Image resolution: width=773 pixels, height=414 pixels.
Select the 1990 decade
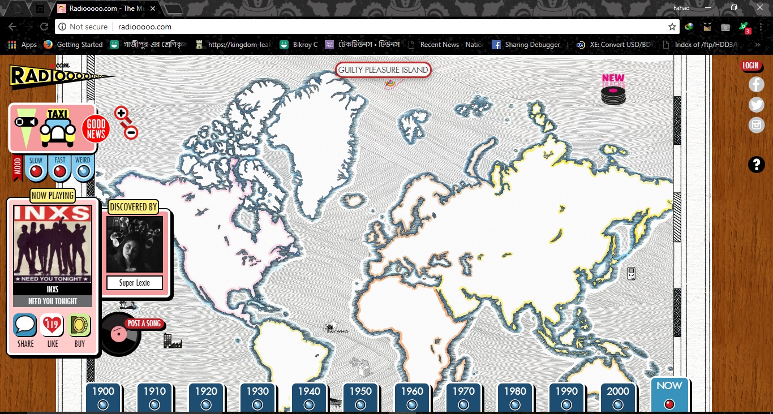[x=566, y=398]
